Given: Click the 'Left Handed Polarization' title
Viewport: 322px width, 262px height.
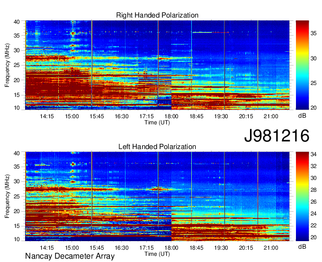Looking at the screenshot, I should click(157, 147).
